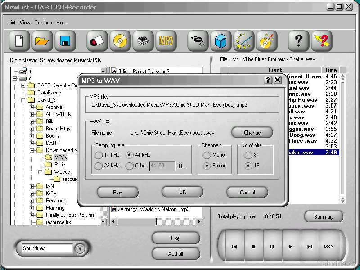This screenshot has height=270, width=360.
Task: Expand the DART Karaoke folder node
Action: pyautogui.click(x=23, y=85)
